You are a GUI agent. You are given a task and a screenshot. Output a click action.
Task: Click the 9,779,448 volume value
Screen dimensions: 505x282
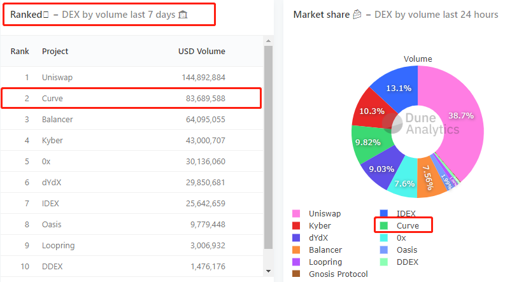click(208, 224)
